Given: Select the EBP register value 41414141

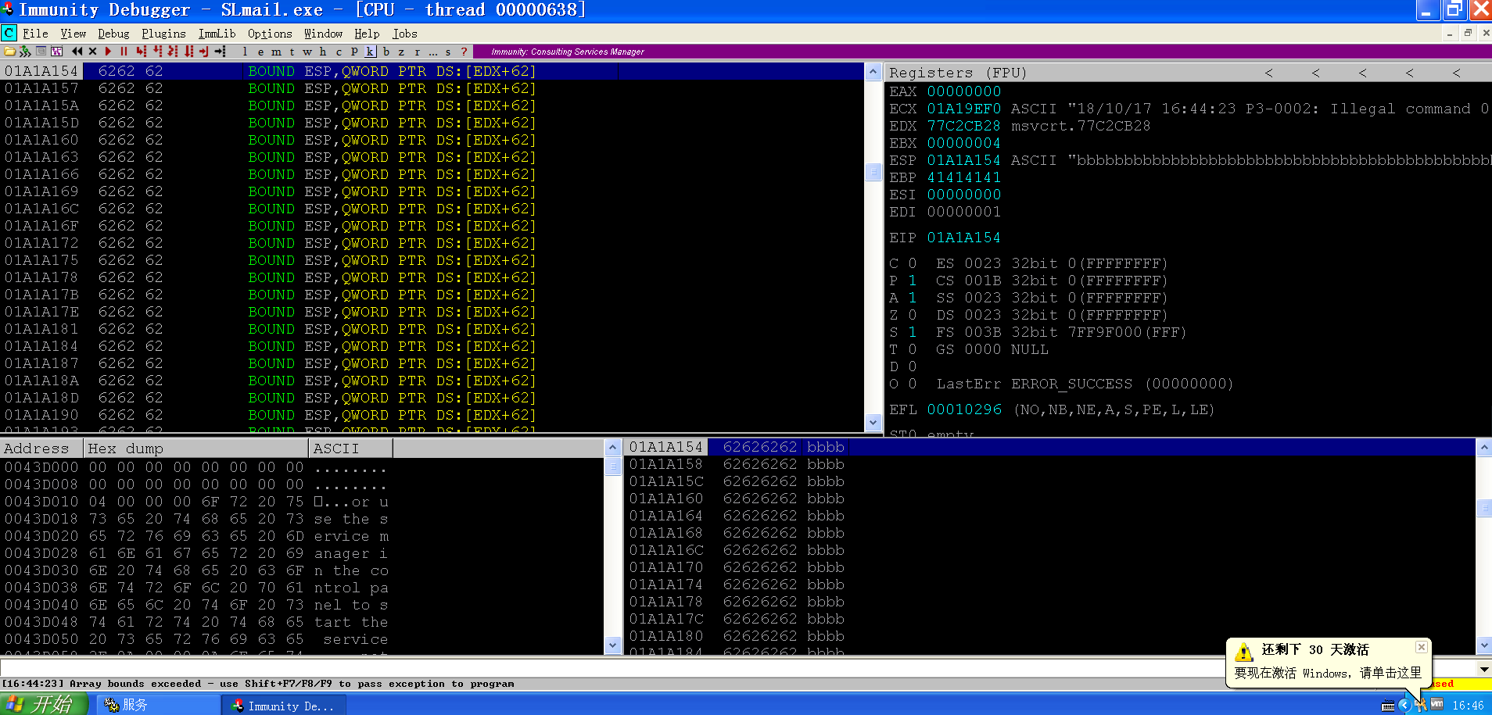Looking at the screenshot, I should tap(963, 177).
